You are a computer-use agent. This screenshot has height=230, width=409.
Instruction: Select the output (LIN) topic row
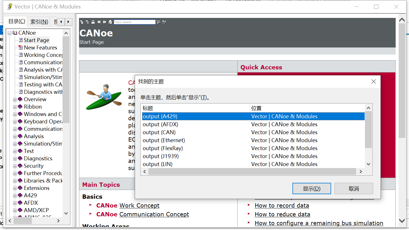pos(253,164)
